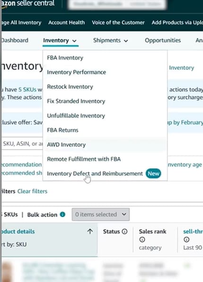Open Account Health in top navigation
This screenshot has height=282, width=203.
tap(66, 23)
